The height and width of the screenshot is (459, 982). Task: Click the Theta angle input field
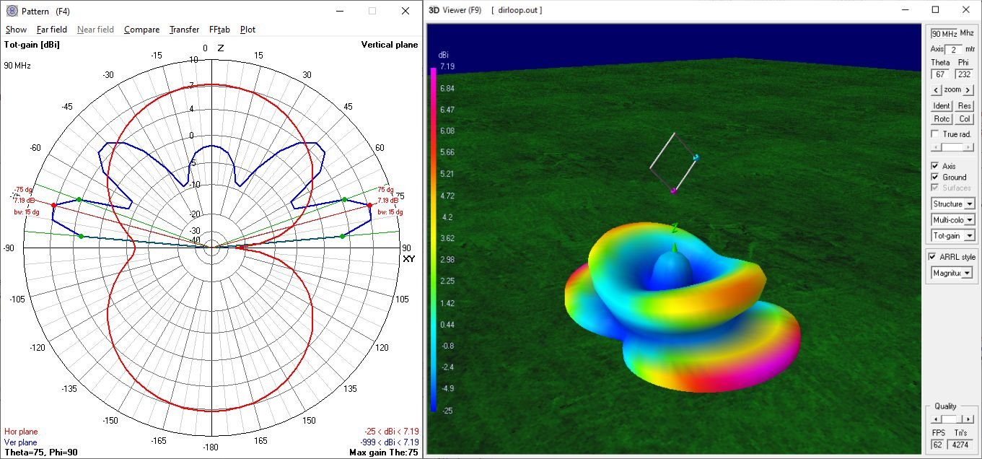[x=940, y=74]
